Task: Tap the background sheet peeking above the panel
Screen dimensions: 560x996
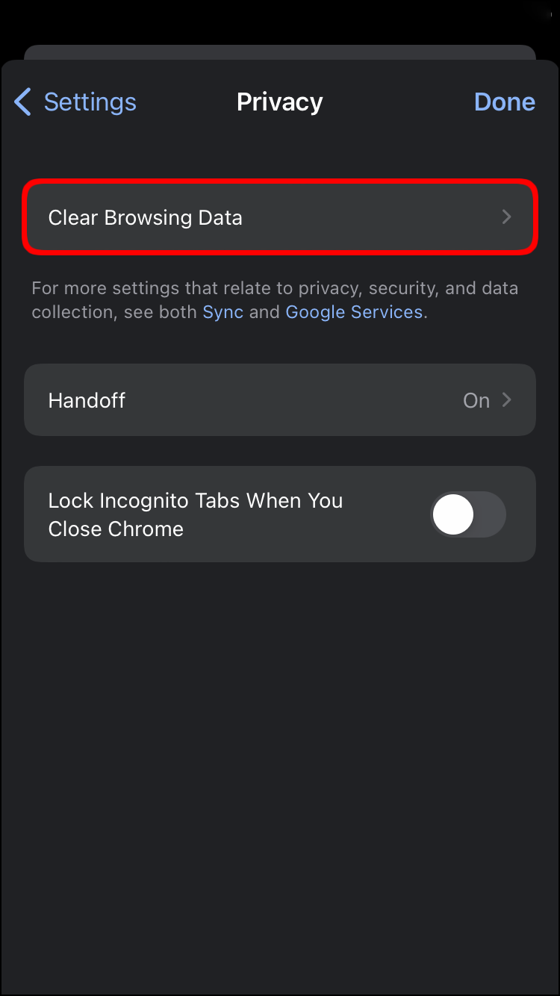Action: point(280,52)
